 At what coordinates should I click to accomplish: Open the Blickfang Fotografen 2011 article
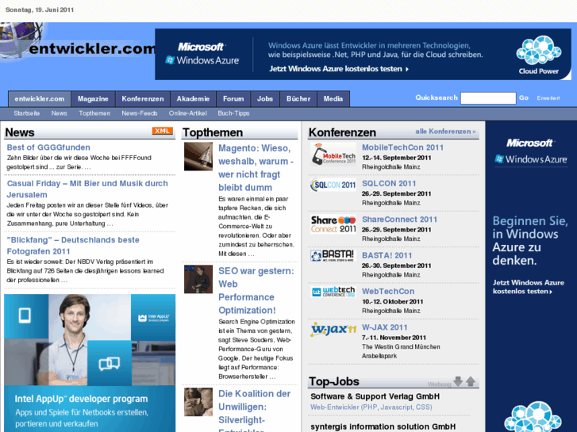point(73,246)
